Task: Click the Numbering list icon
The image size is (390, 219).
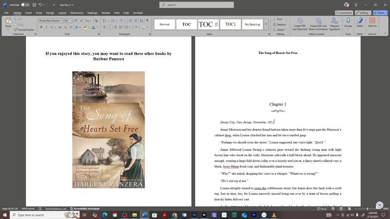Action: [x=113, y=20]
